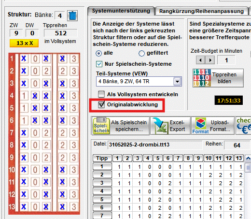Image resolution: width=251 pixels, height=219 pixels.
Task: Click the Excel-Export spreadsheet icon
Action: [x=160, y=126]
